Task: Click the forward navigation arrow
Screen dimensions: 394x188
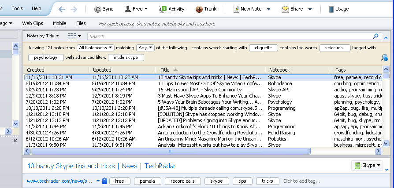Action: tap(74, 9)
